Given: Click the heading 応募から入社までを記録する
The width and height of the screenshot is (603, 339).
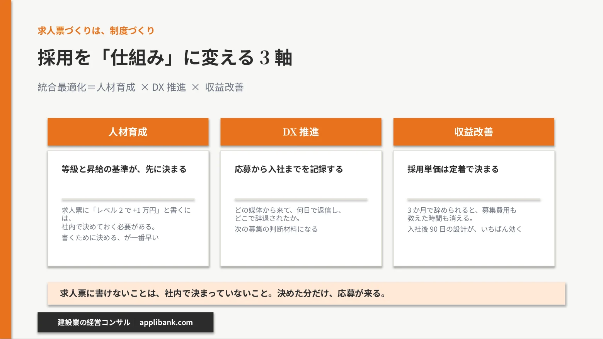Looking at the screenshot, I should click(x=289, y=169).
